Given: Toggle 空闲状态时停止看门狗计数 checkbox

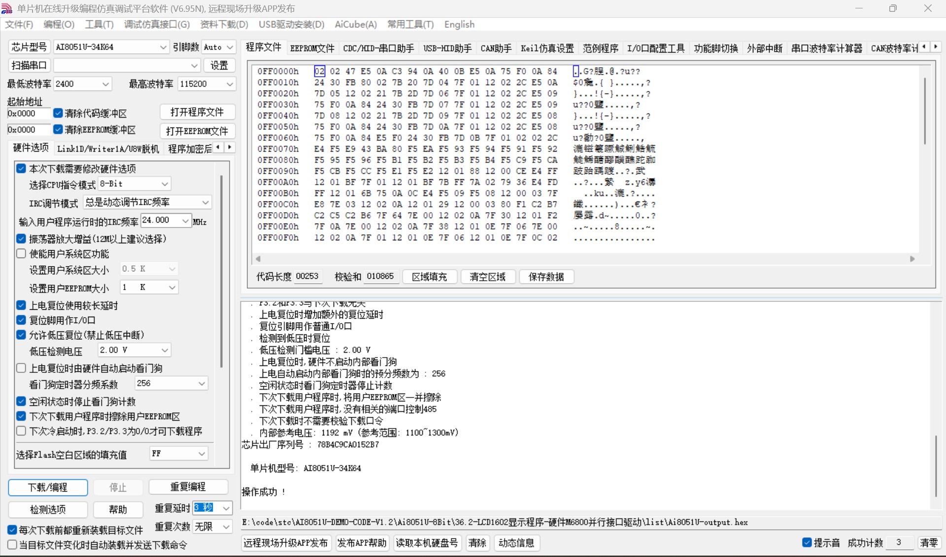Looking at the screenshot, I should coord(21,401).
